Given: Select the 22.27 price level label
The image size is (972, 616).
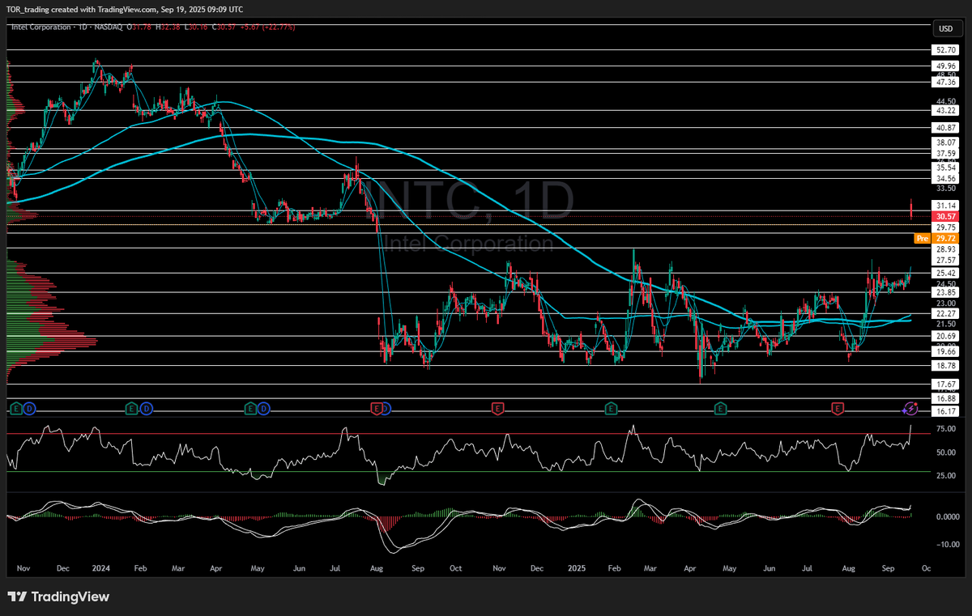Looking at the screenshot, I should click(x=946, y=313).
